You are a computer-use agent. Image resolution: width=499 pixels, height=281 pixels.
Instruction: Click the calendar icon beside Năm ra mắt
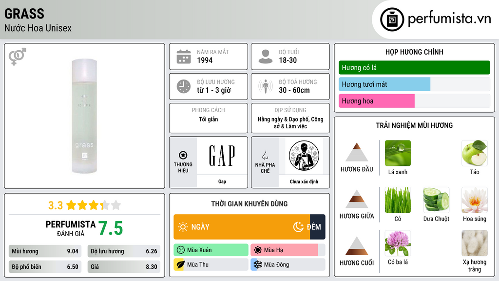click(184, 57)
